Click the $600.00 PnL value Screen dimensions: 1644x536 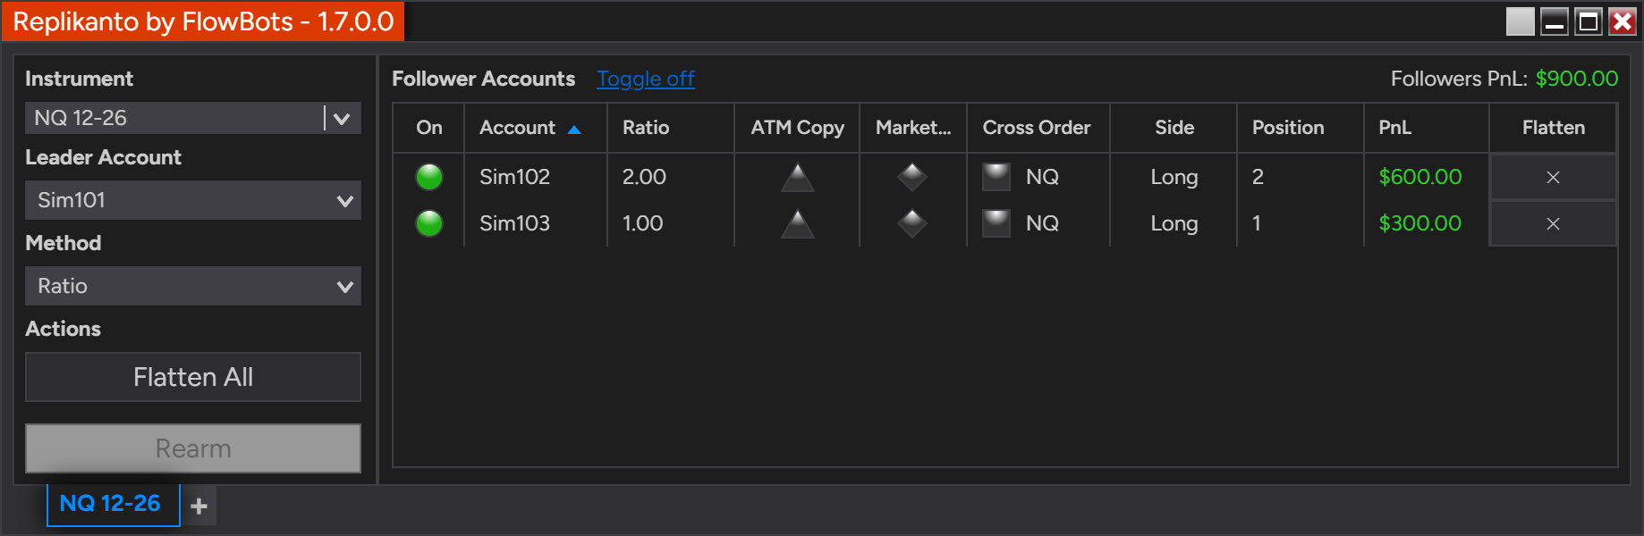1420,177
